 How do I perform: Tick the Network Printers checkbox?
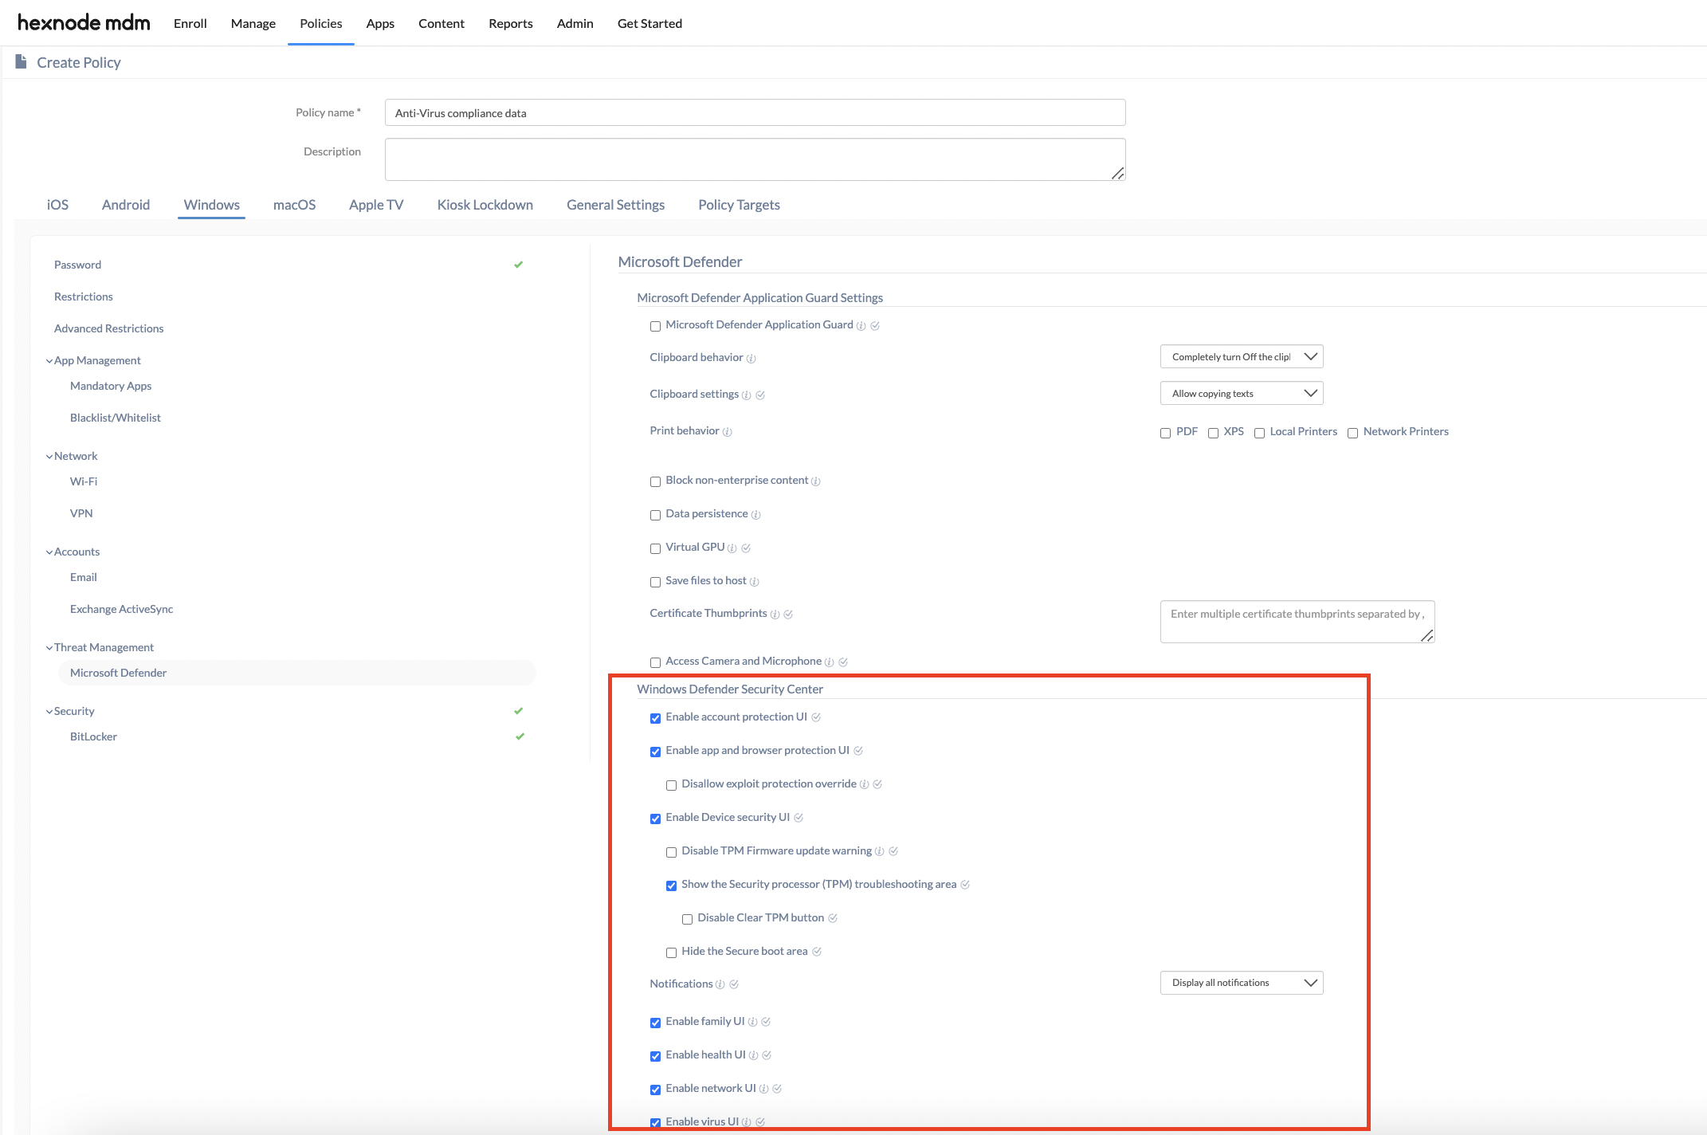pos(1352,433)
